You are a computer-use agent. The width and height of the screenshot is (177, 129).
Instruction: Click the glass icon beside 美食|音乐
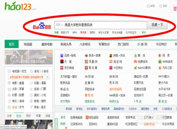click(x=31, y=107)
